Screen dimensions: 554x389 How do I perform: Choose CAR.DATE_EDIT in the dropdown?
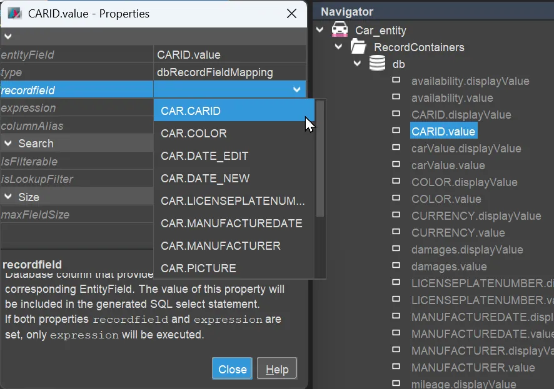pyautogui.click(x=234, y=156)
